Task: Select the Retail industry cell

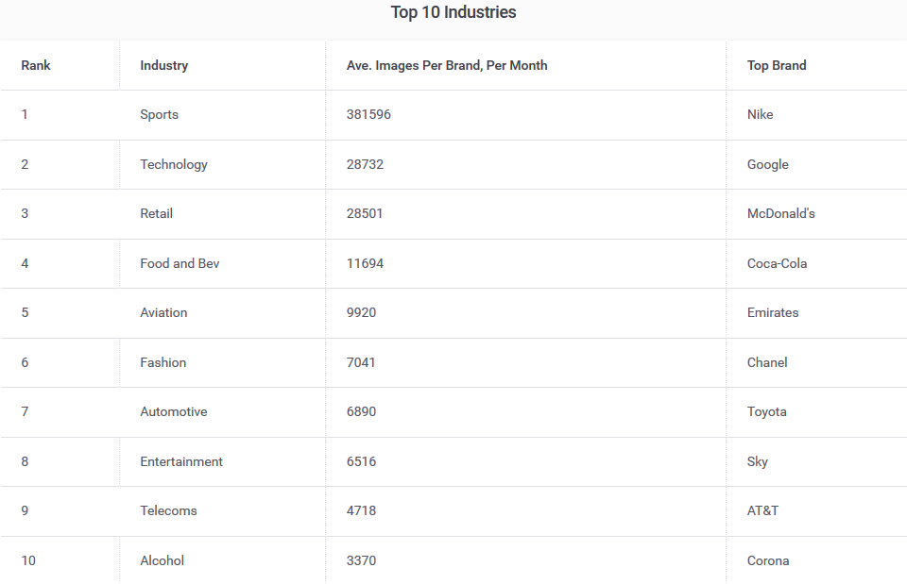Action: coord(157,213)
